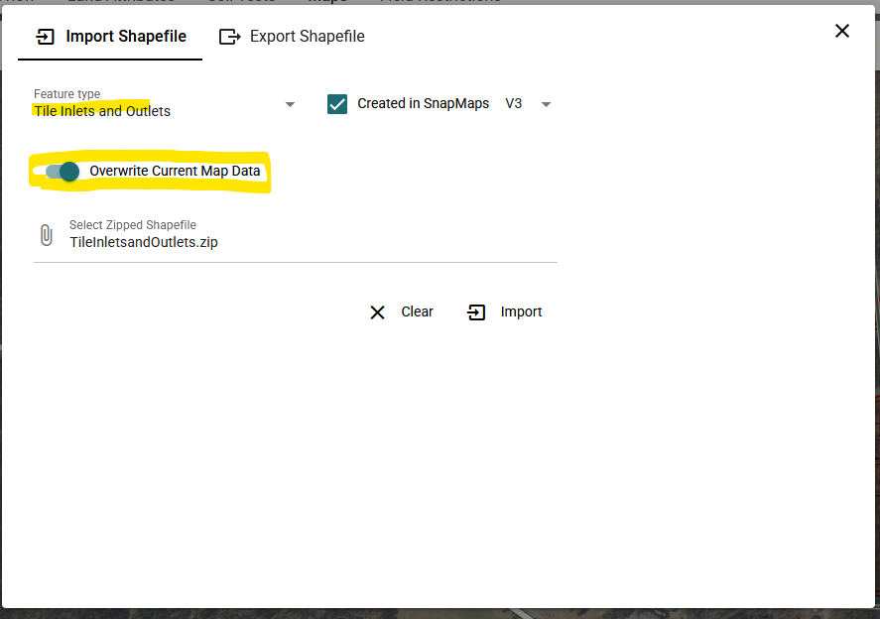This screenshot has height=619, width=880.
Task: Toggle off Overwrite Current Map Data
Action: 63,171
